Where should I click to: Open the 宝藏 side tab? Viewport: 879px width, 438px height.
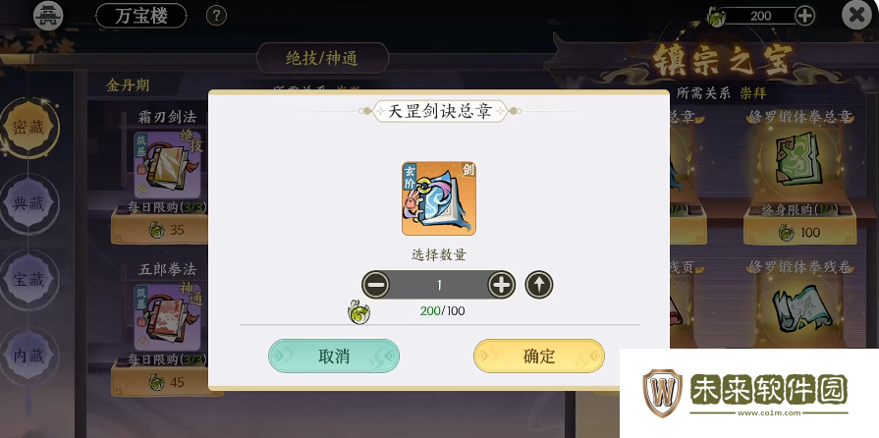click(x=28, y=279)
